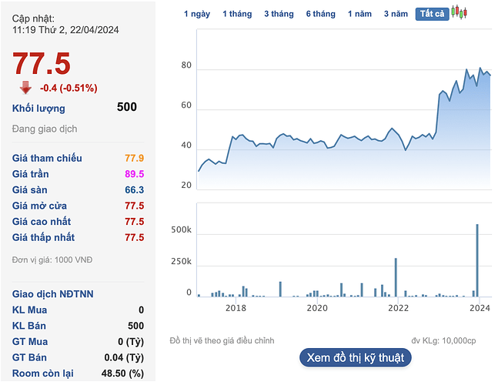498x385 pixels.
Task: Click the red down arrow price indicator
Action: (x=25, y=88)
